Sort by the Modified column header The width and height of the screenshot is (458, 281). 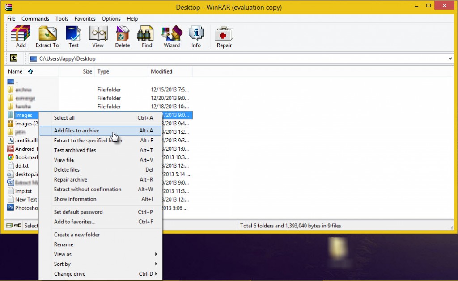[161, 71]
